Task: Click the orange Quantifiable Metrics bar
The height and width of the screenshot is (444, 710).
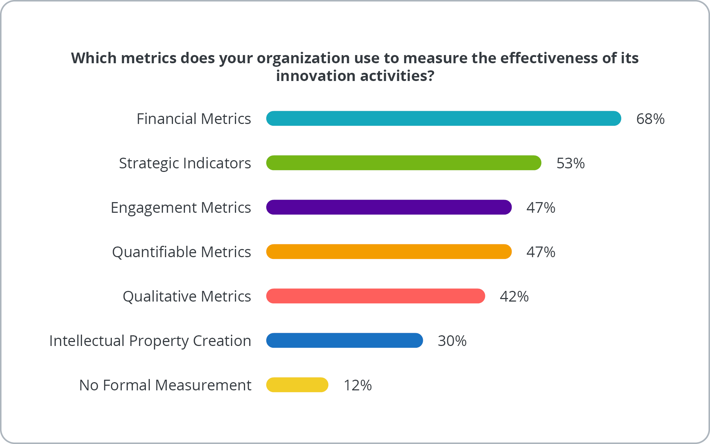Action: click(x=389, y=251)
